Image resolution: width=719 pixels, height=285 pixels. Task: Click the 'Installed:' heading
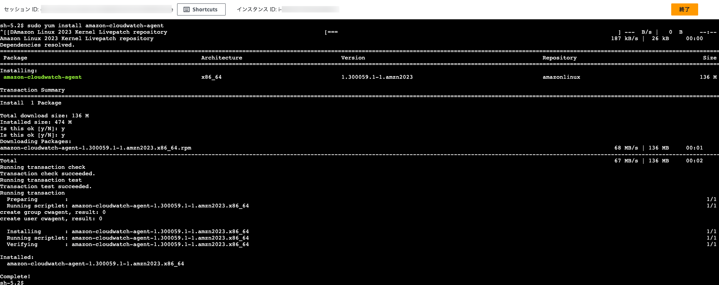point(17,257)
